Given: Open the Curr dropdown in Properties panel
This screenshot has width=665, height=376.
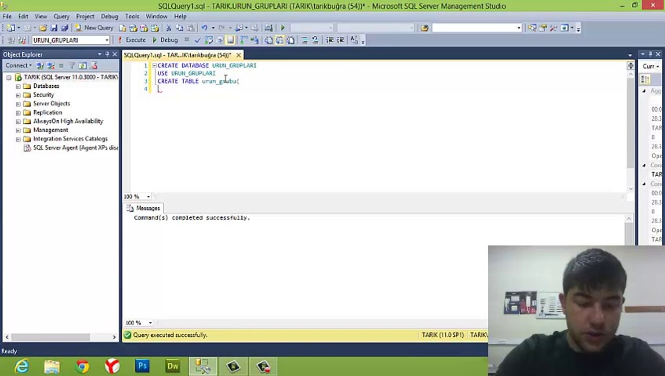Looking at the screenshot, I should click(x=652, y=66).
